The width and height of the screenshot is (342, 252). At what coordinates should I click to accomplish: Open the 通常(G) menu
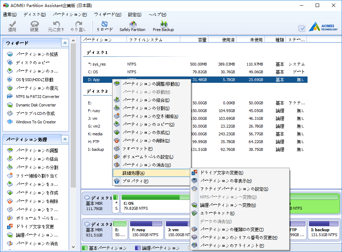[10, 14]
